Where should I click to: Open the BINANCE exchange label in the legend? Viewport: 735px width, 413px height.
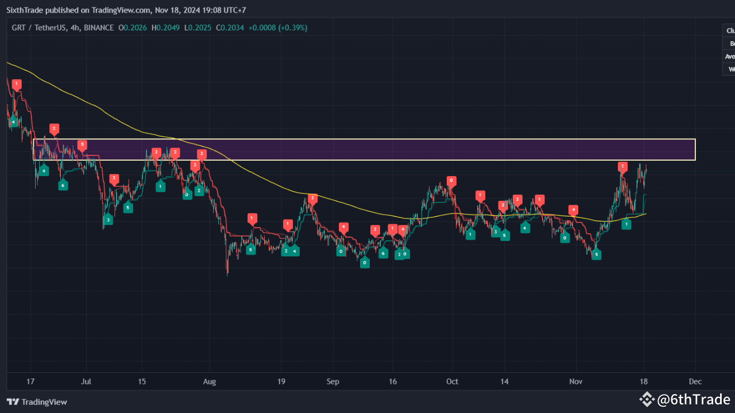(x=98, y=27)
